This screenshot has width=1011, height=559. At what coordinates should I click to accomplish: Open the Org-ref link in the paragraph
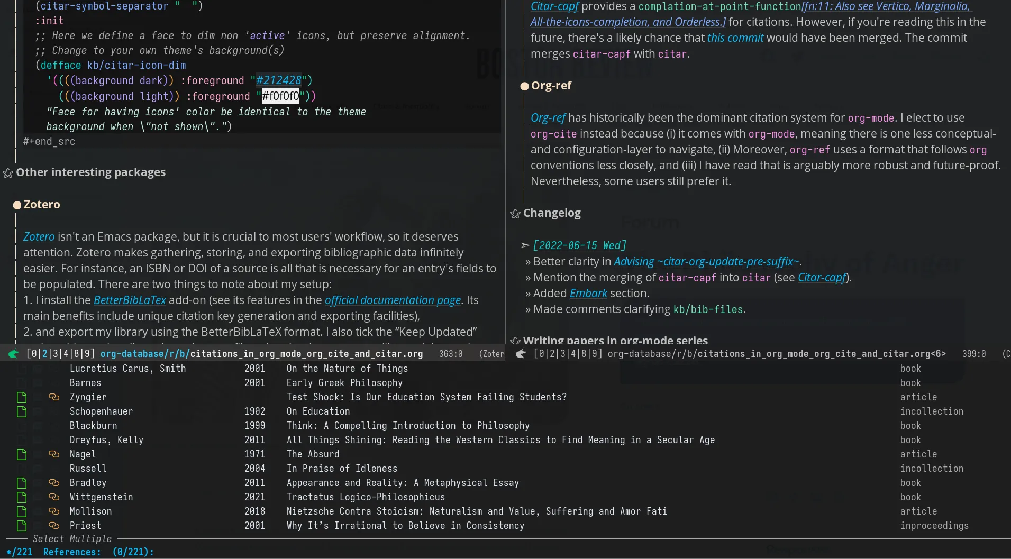548,118
